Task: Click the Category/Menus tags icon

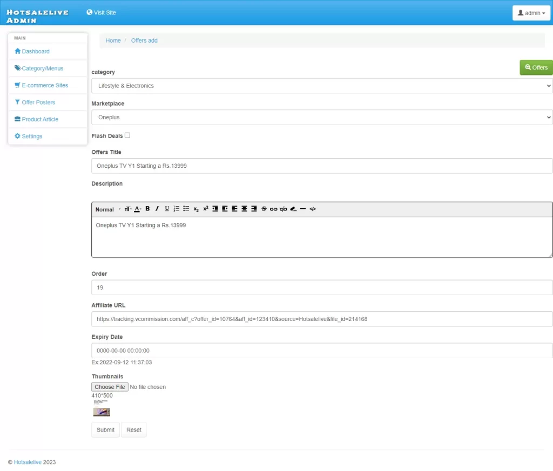Action: [18, 68]
